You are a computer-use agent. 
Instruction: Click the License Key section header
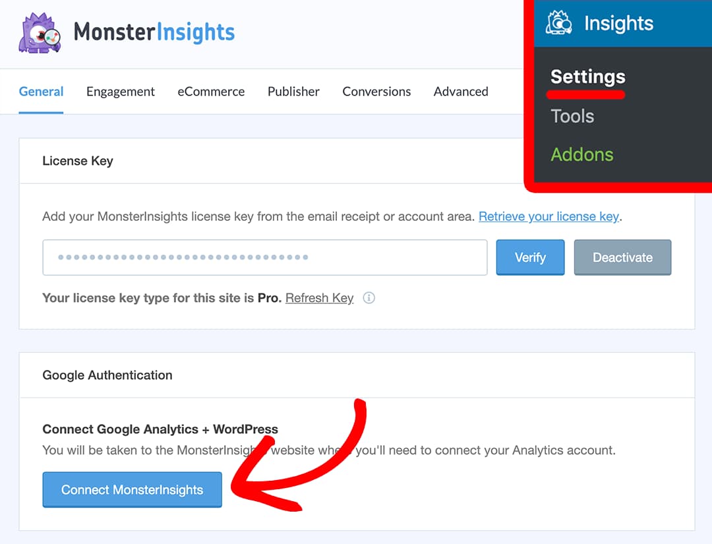77,160
